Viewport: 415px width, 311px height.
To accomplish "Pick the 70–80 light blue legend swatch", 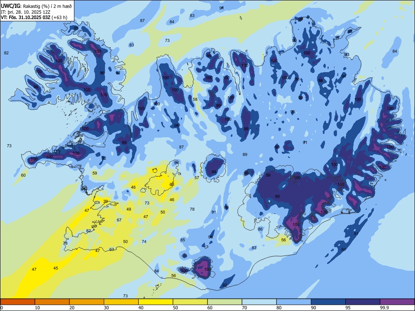I will 259,302.
